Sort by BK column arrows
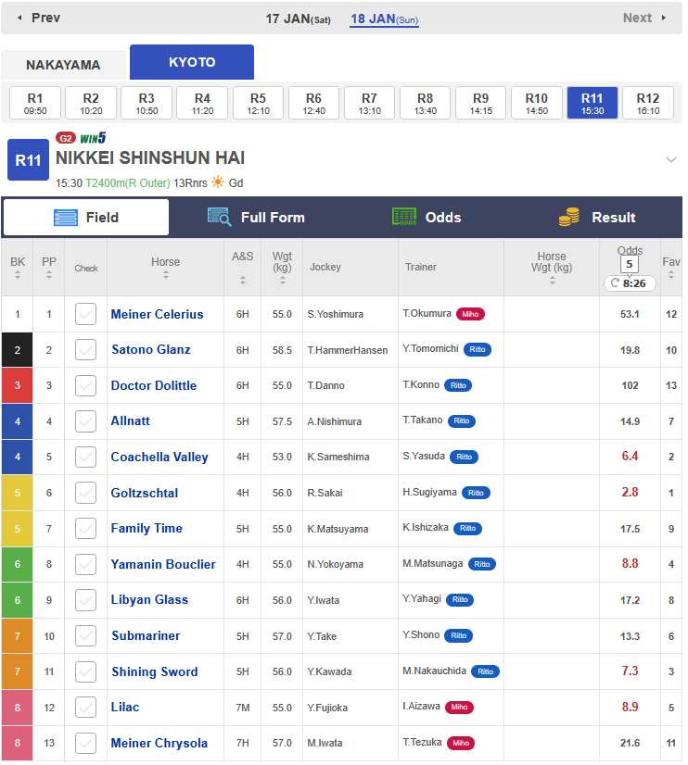Screen dimensions: 688x765 (18, 276)
